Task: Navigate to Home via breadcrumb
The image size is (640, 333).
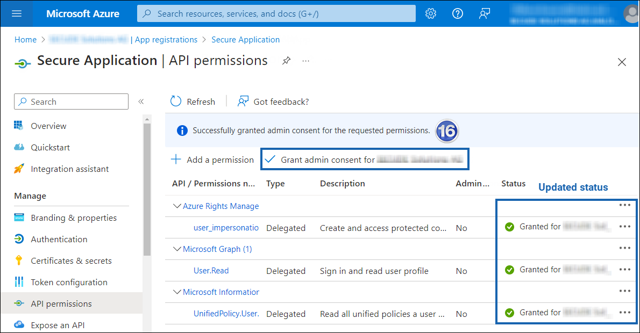Action: click(25, 39)
